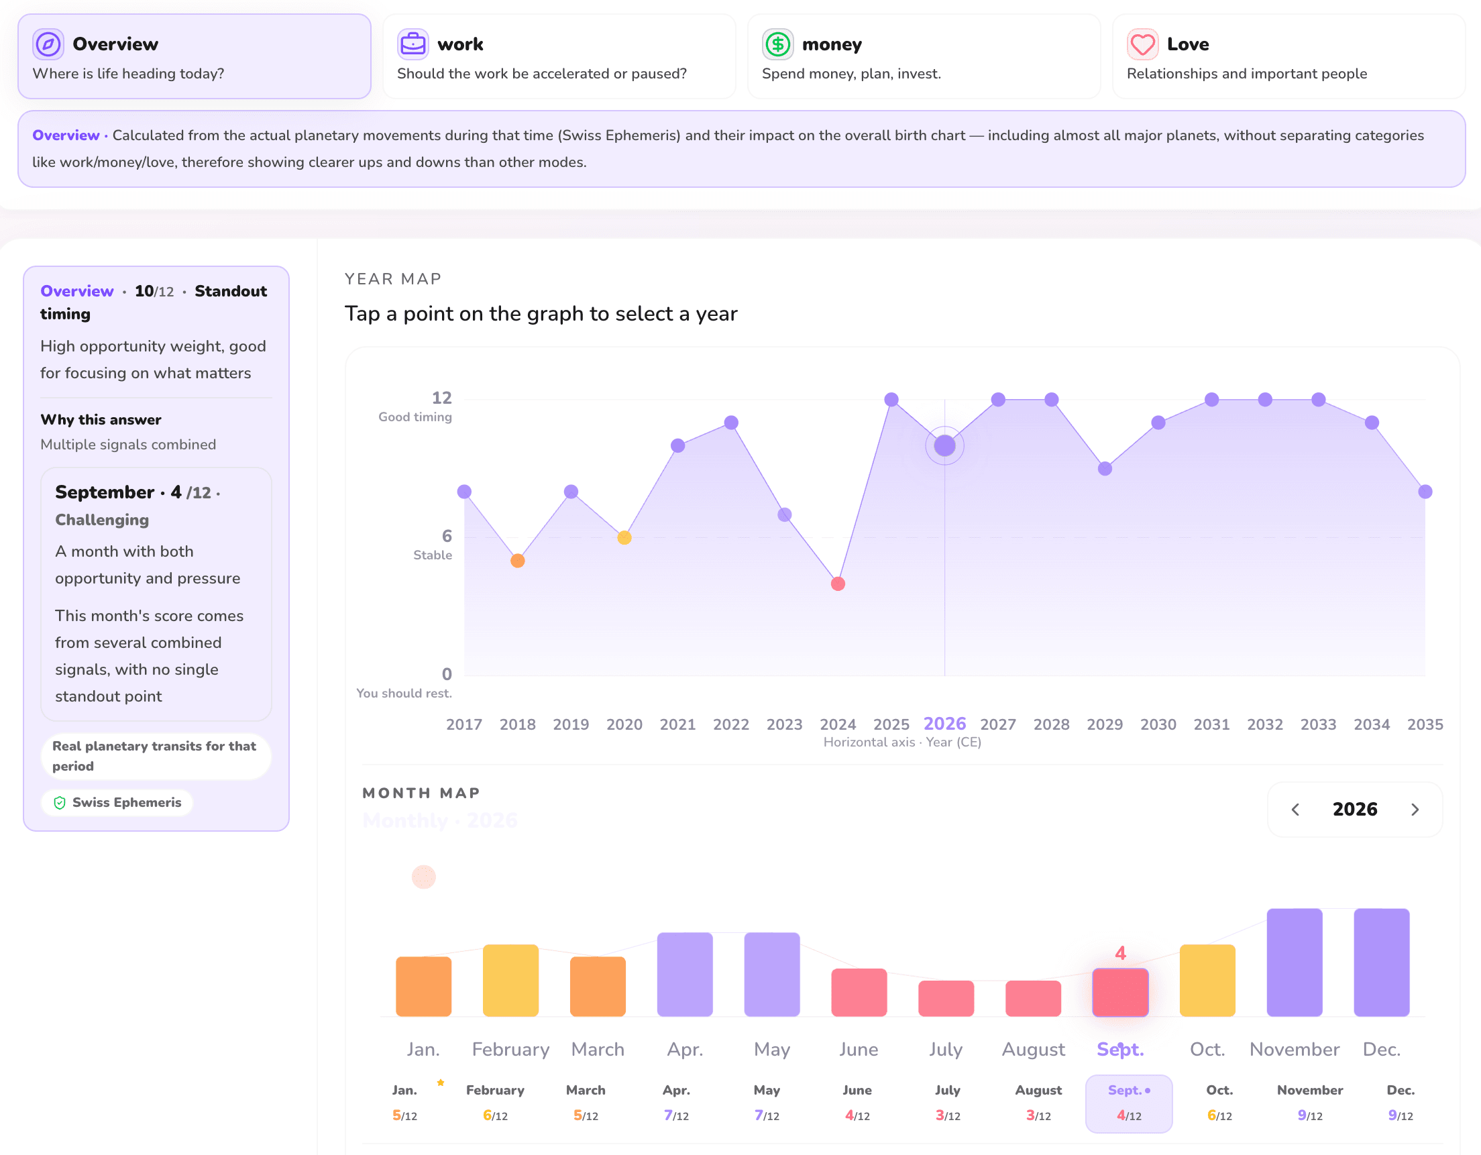Image resolution: width=1481 pixels, height=1155 pixels.
Task: Switch to the work tab
Action: point(559,56)
